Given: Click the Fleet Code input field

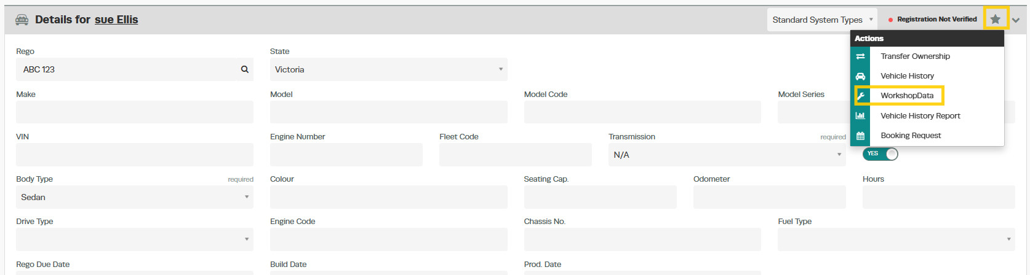Looking at the screenshot, I should (516, 155).
